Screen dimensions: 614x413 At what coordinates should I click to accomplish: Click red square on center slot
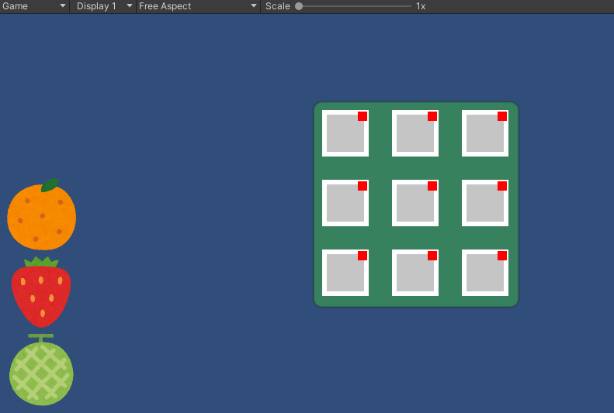tap(432, 186)
